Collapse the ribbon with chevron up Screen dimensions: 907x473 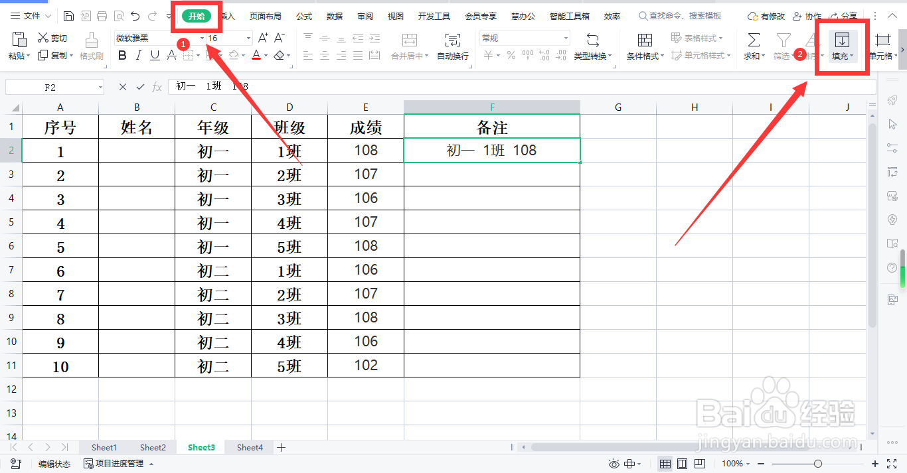click(x=892, y=16)
